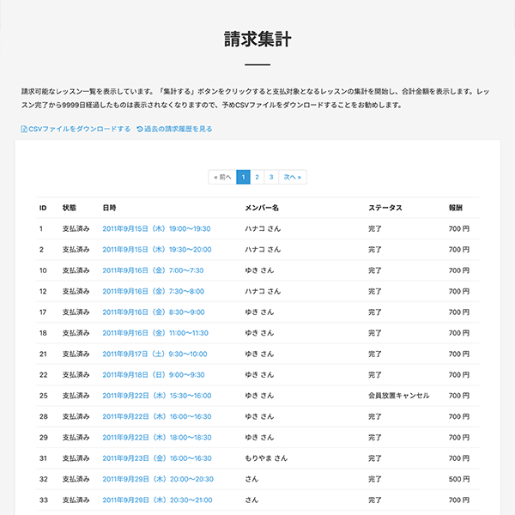Select pagination page 1
Screen dimensions: 515x515
coord(244,177)
